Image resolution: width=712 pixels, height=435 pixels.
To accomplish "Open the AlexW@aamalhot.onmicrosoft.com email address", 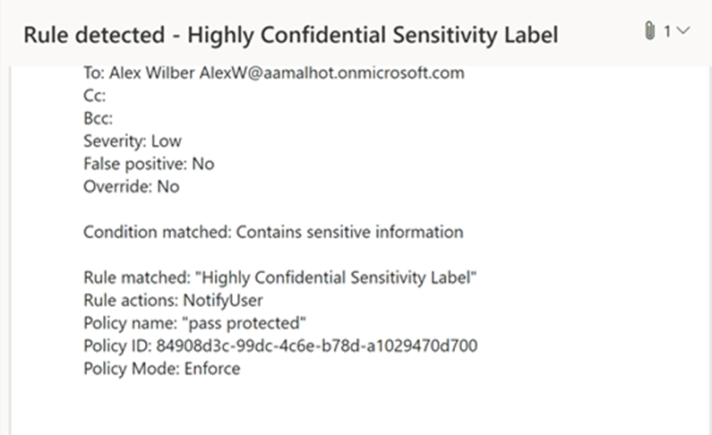I will (332, 72).
